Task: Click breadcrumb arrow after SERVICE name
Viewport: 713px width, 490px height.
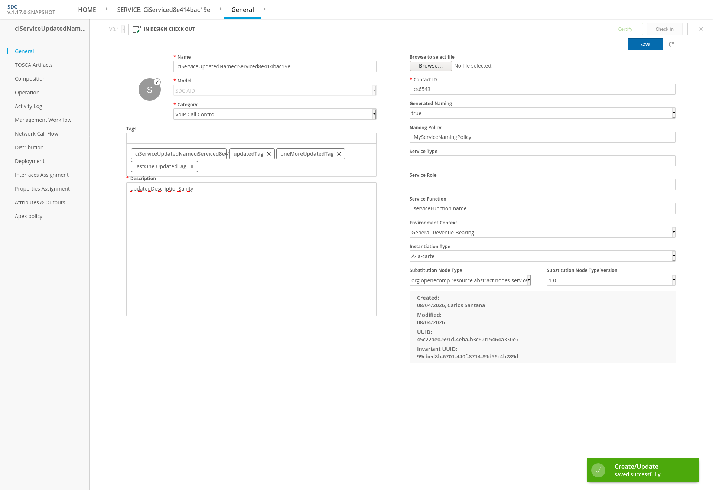Action: (x=221, y=9)
